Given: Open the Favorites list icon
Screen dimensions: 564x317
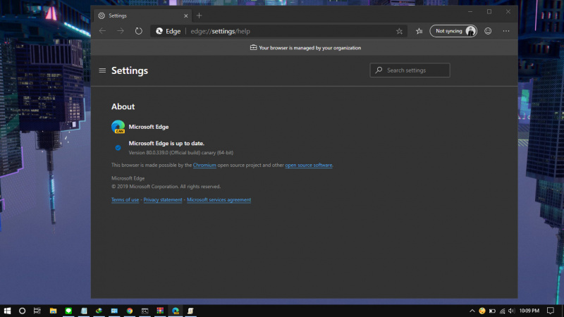Looking at the screenshot, I should pyautogui.click(x=419, y=31).
